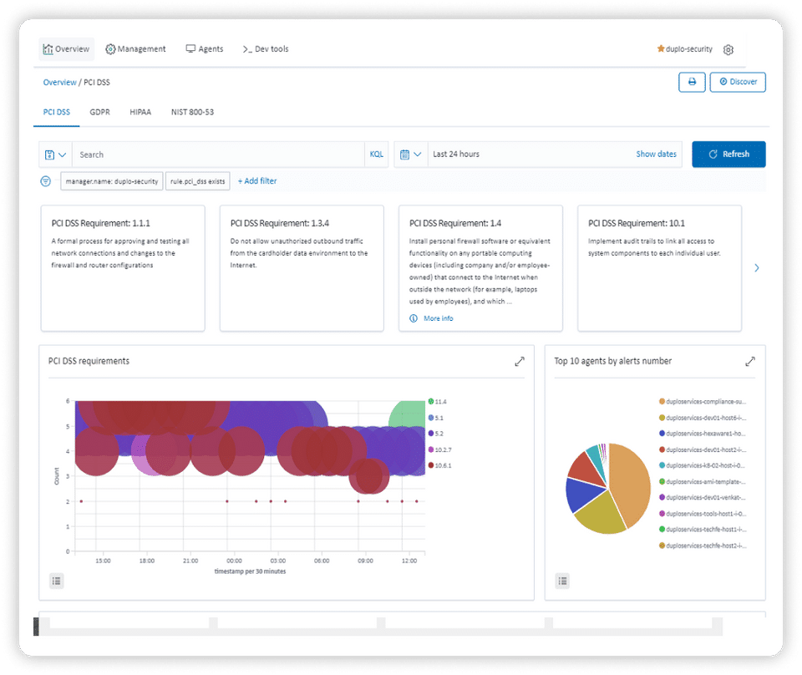
Task: Click the Overview breadcrumb link
Action: coord(59,83)
